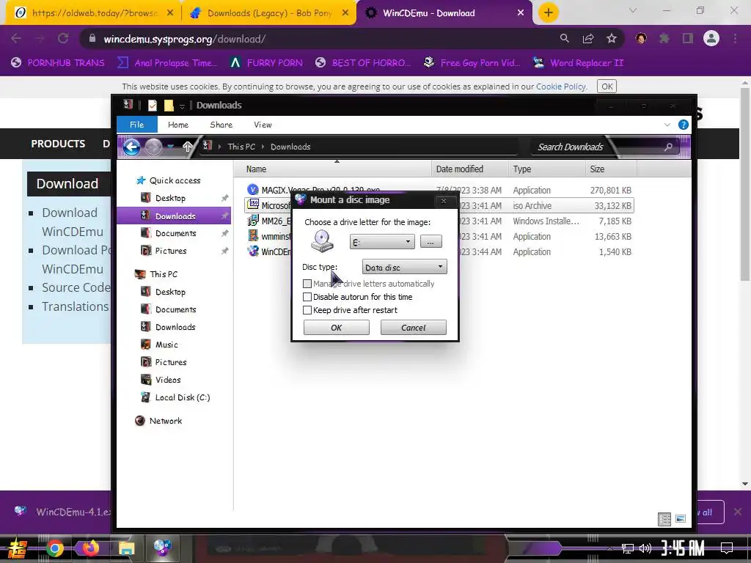Click 'This PC' in the address breadcrumb
Screen dimensions: 751x563
(x=241, y=147)
